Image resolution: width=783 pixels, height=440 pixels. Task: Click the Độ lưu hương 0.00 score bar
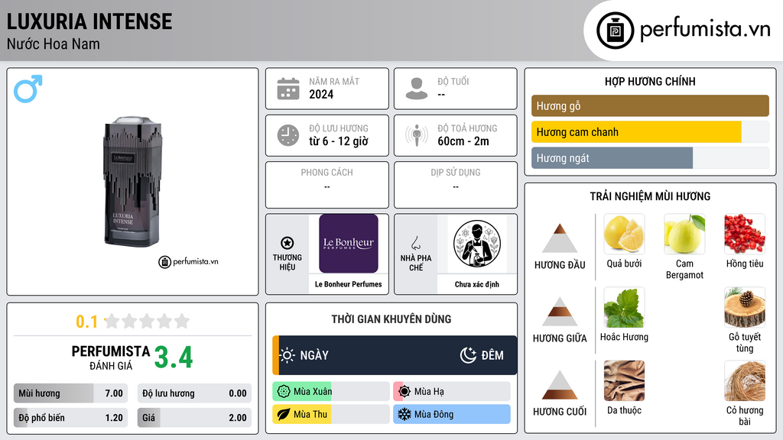click(194, 393)
